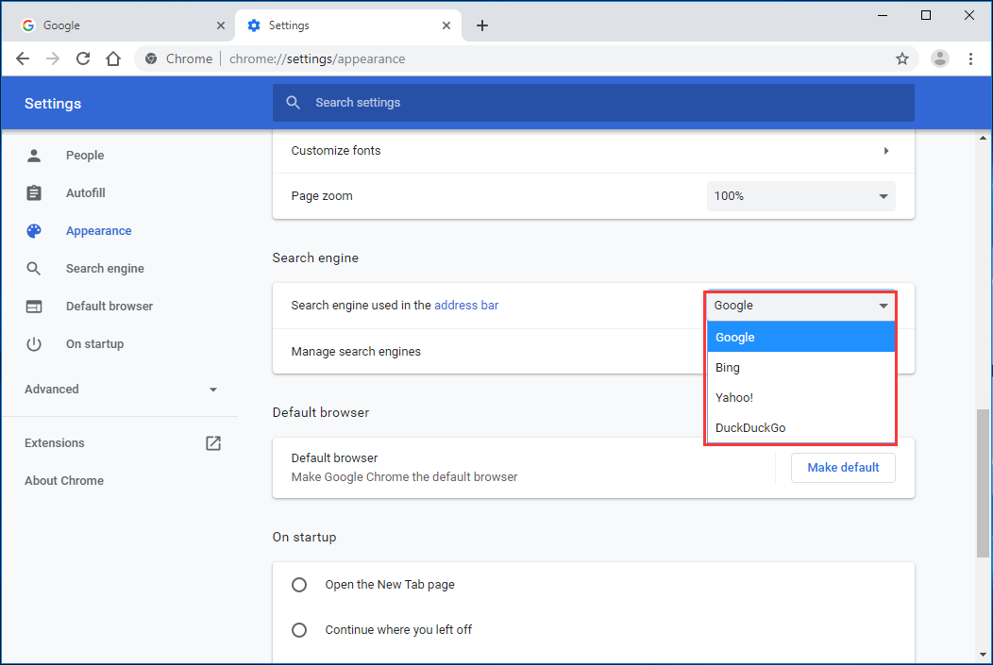This screenshot has height=665, width=993.
Task: Select 'Open the New Tab page' radio
Action: pyautogui.click(x=299, y=585)
